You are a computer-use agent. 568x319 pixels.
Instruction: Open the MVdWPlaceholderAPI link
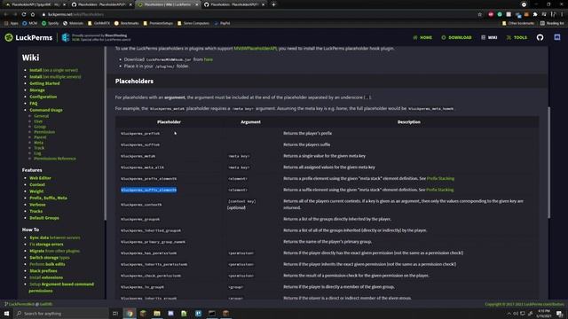pyautogui.click(x=255, y=48)
